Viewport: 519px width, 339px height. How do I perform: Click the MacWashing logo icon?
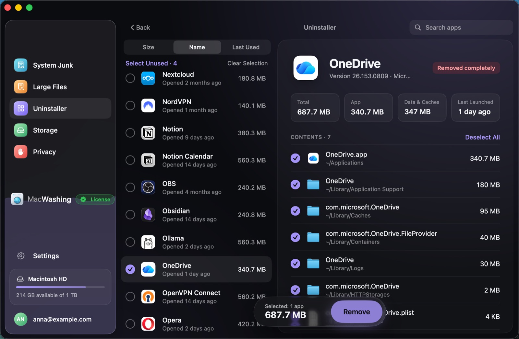[x=17, y=199]
